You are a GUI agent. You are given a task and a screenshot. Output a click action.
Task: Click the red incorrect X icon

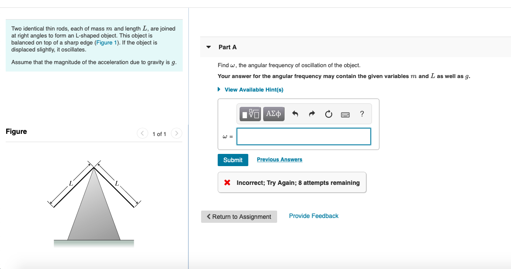(226, 182)
